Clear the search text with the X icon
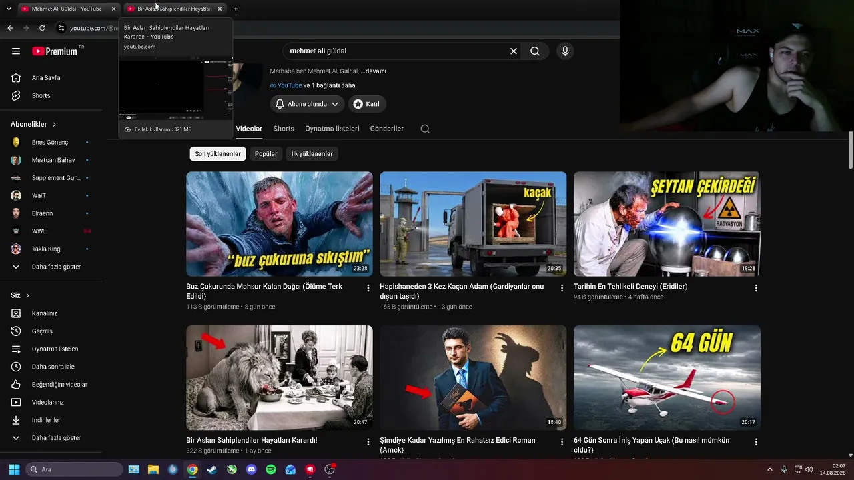 [514, 51]
